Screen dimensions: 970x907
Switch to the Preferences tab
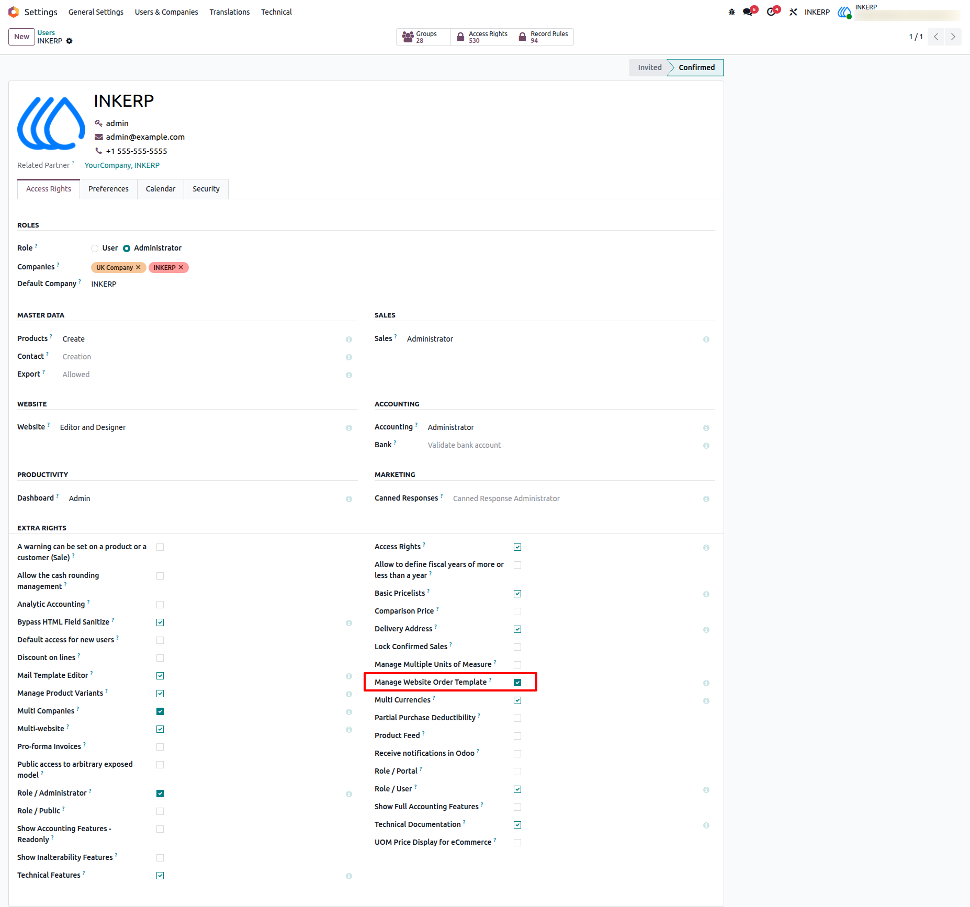click(108, 189)
